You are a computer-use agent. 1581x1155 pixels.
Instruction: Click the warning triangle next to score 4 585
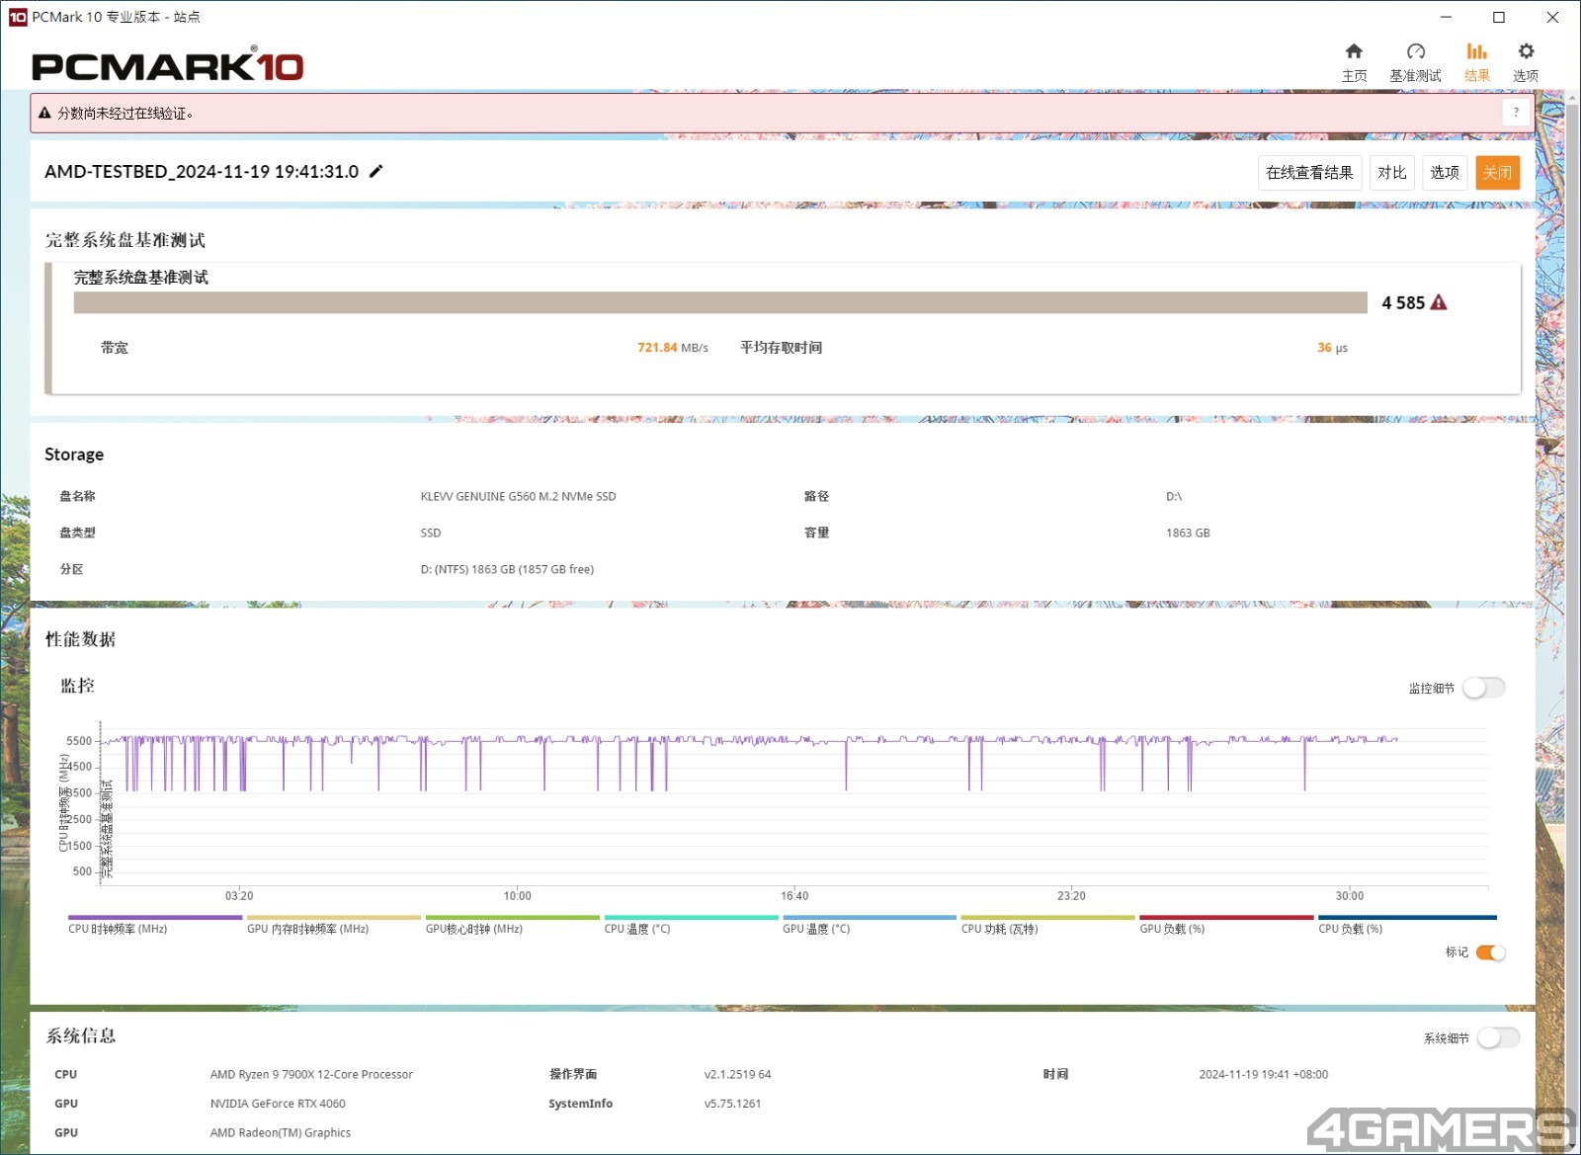point(1439,302)
